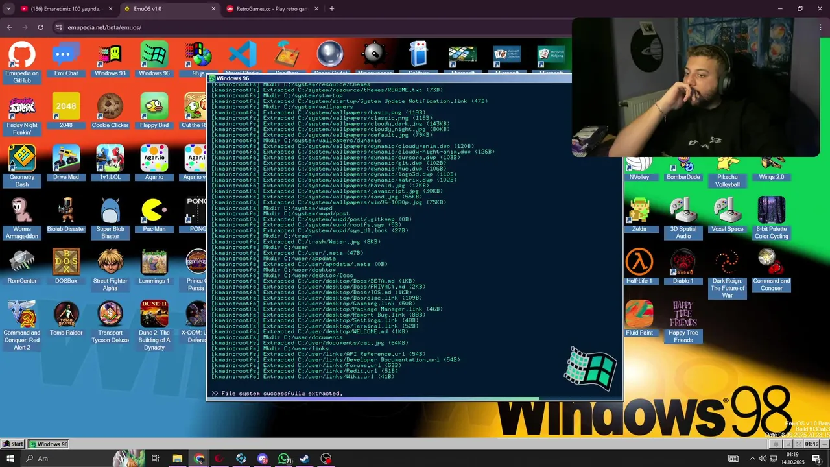The image size is (830, 467).
Task: Open the Windows notification center
Action: coord(817,459)
